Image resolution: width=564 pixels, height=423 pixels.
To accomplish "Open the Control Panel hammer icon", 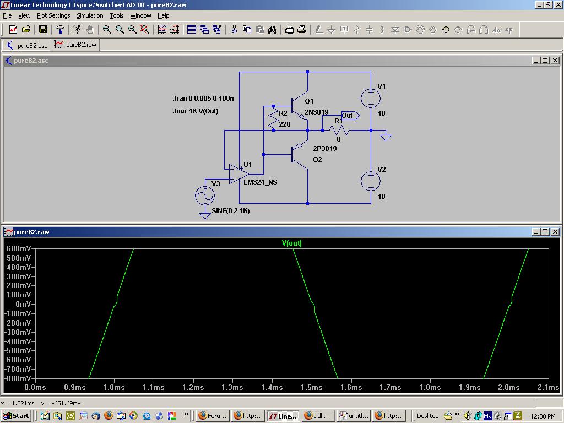I will [60, 30].
